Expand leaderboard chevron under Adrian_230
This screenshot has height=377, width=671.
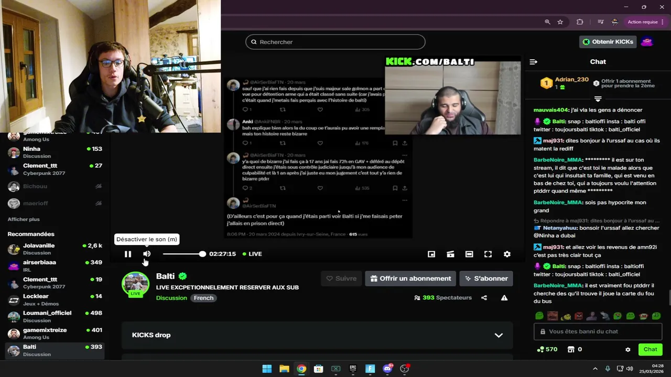[x=598, y=98]
